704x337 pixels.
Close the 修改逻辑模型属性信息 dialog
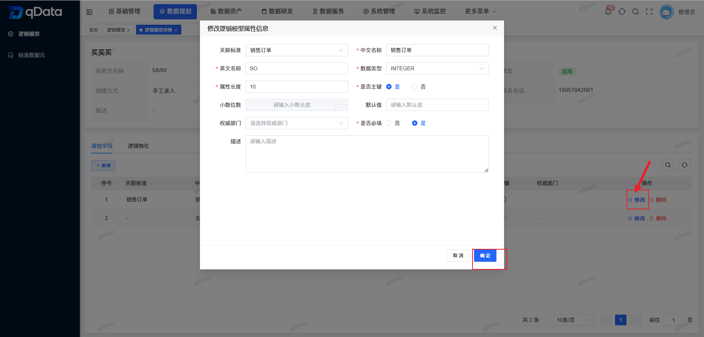click(495, 28)
